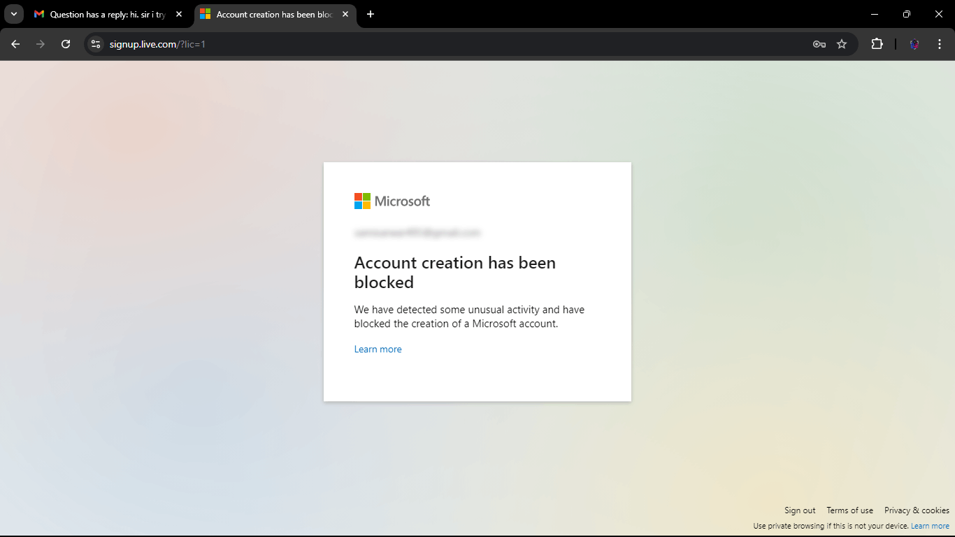Select the "Account creation has been blocked" tab

[274, 14]
